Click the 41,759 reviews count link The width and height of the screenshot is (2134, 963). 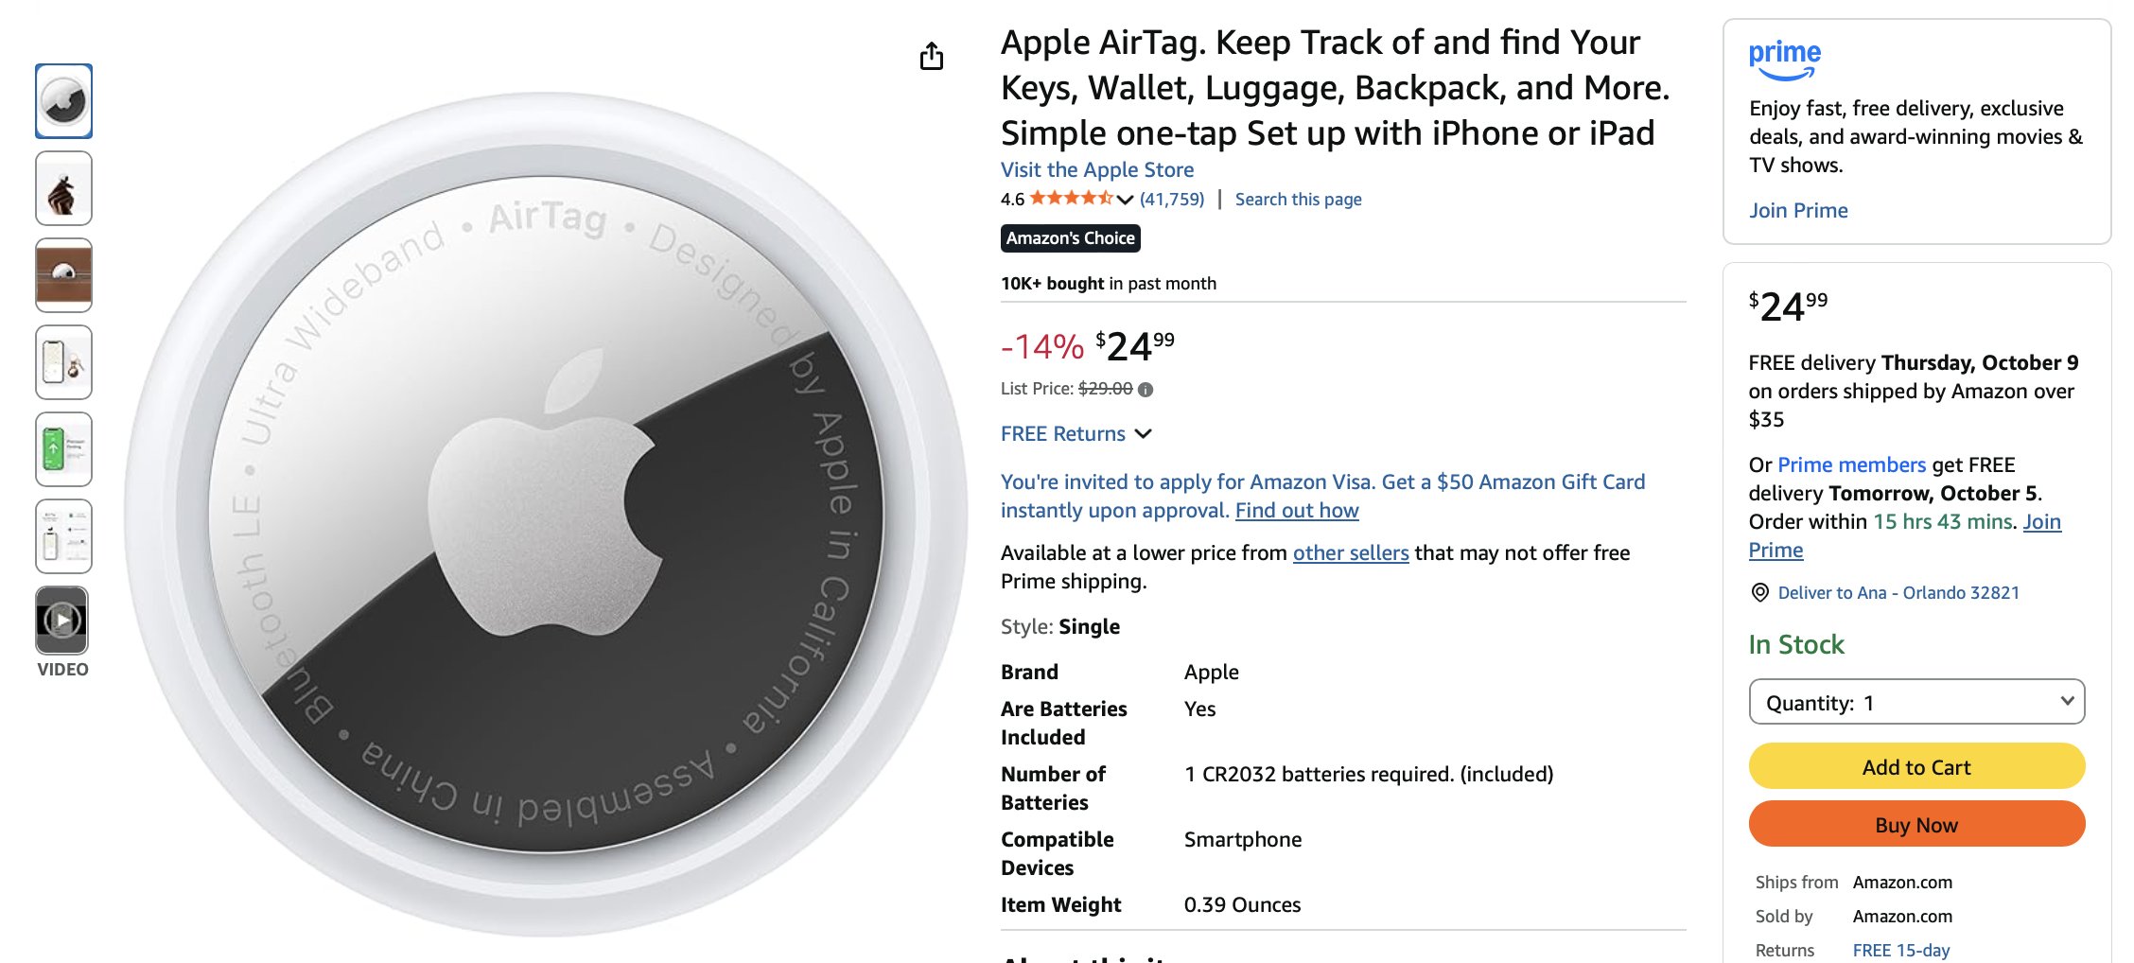pos(1172,200)
